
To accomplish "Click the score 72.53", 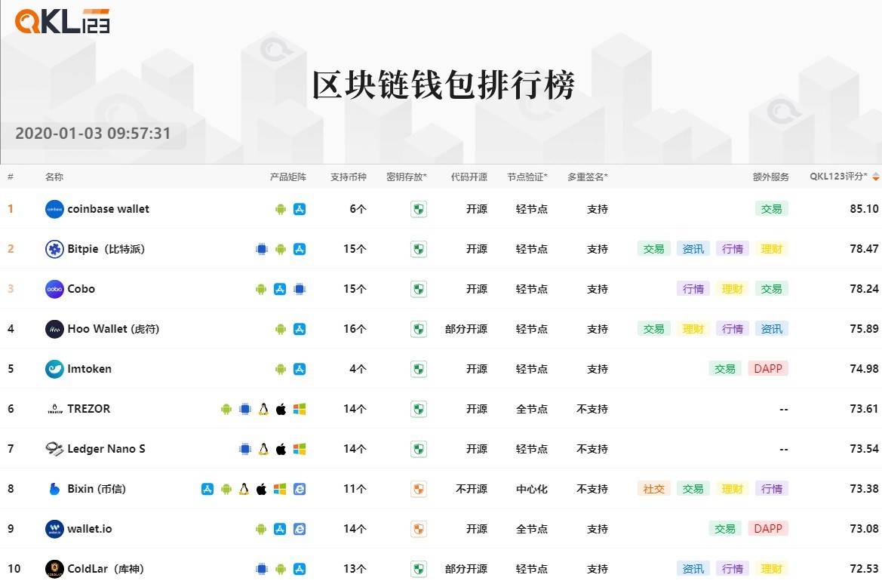I will [864, 568].
